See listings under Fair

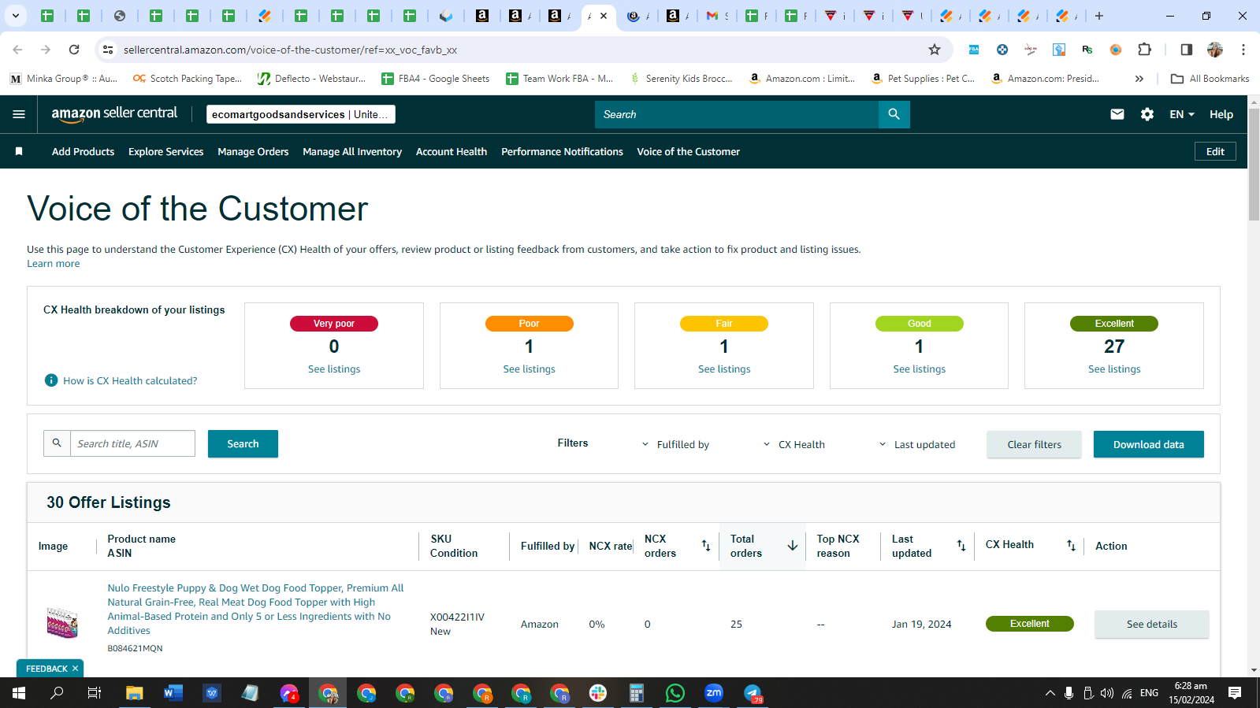click(x=724, y=369)
